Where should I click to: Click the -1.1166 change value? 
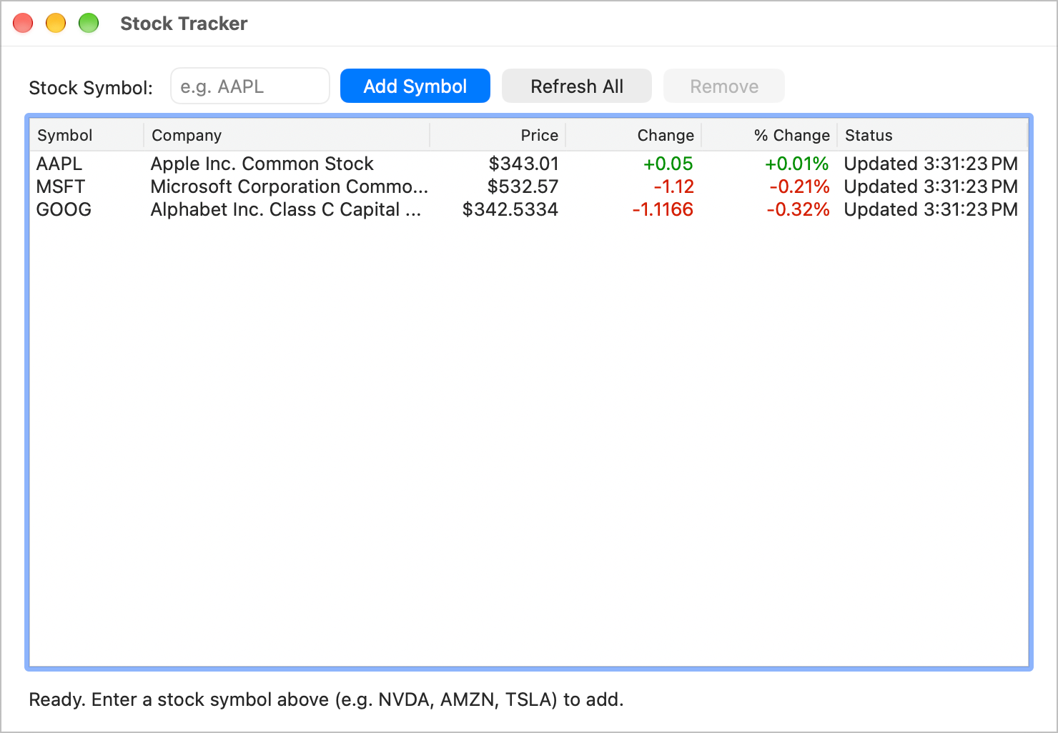tap(663, 209)
